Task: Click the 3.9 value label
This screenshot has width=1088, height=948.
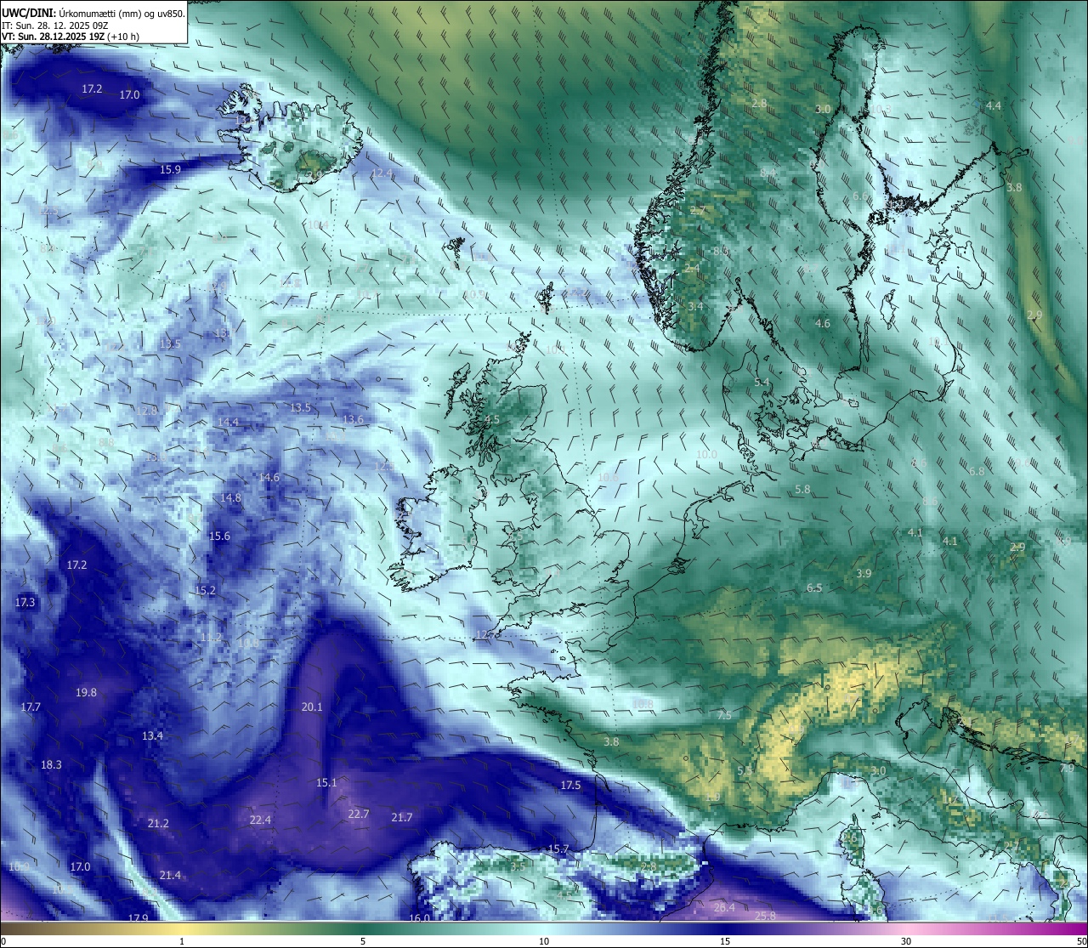Action: (x=864, y=573)
